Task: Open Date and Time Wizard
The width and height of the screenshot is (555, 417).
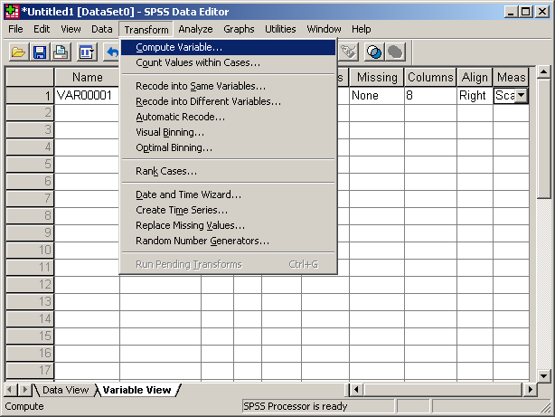Action: (188, 194)
